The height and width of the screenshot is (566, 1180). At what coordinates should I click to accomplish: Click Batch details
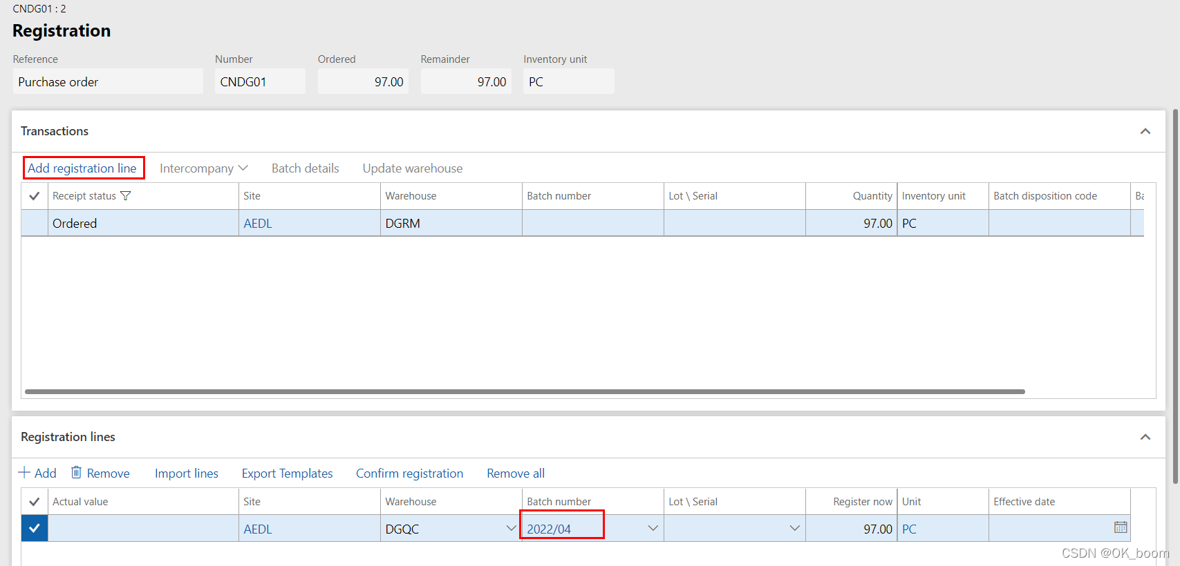[306, 168]
